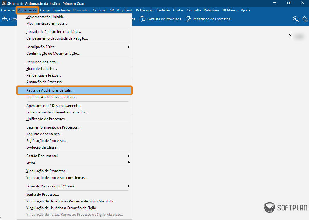Click the user profile icon below the toolbar
This screenshot has width=309, height=220.
coord(290,35)
